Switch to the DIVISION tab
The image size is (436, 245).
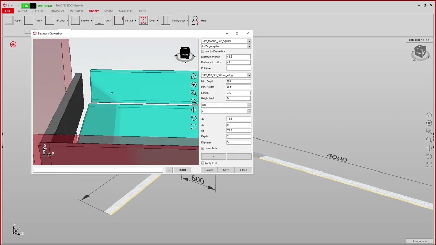click(x=57, y=11)
